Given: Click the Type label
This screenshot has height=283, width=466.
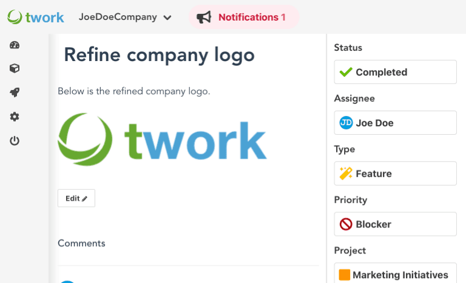Looking at the screenshot, I should click(345, 149).
